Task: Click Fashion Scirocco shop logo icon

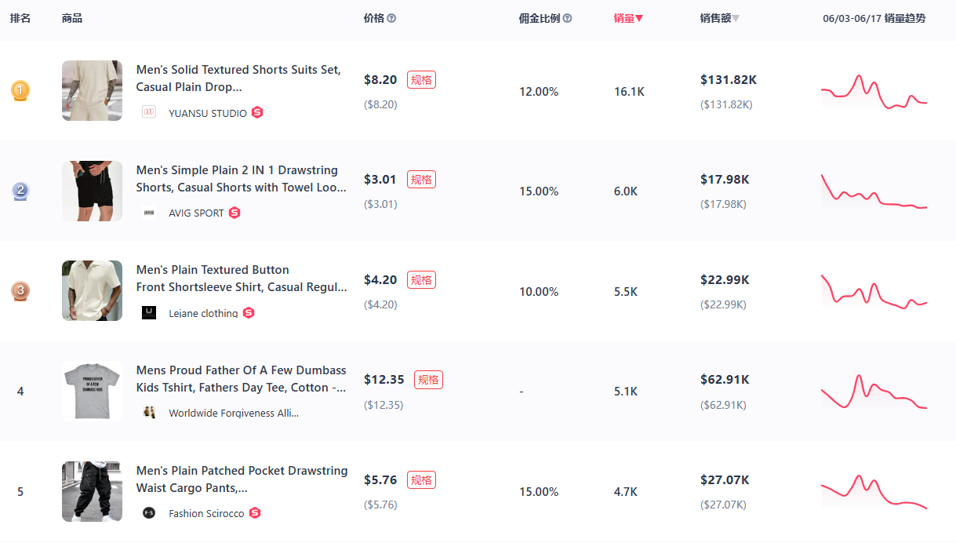Action: 149,513
